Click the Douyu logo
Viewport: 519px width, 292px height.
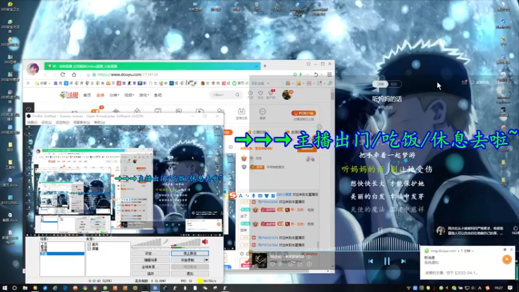[69, 95]
